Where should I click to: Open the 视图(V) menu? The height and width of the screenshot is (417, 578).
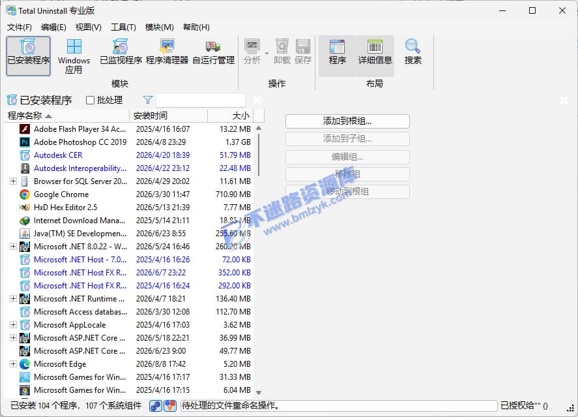pyautogui.click(x=88, y=27)
